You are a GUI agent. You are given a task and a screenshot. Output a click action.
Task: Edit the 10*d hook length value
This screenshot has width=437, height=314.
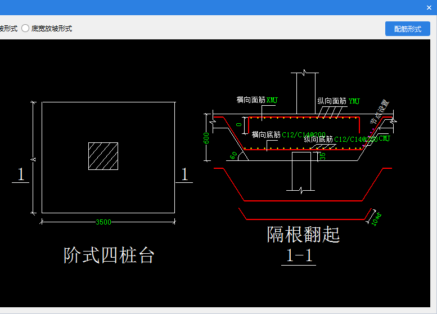(376, 219)
